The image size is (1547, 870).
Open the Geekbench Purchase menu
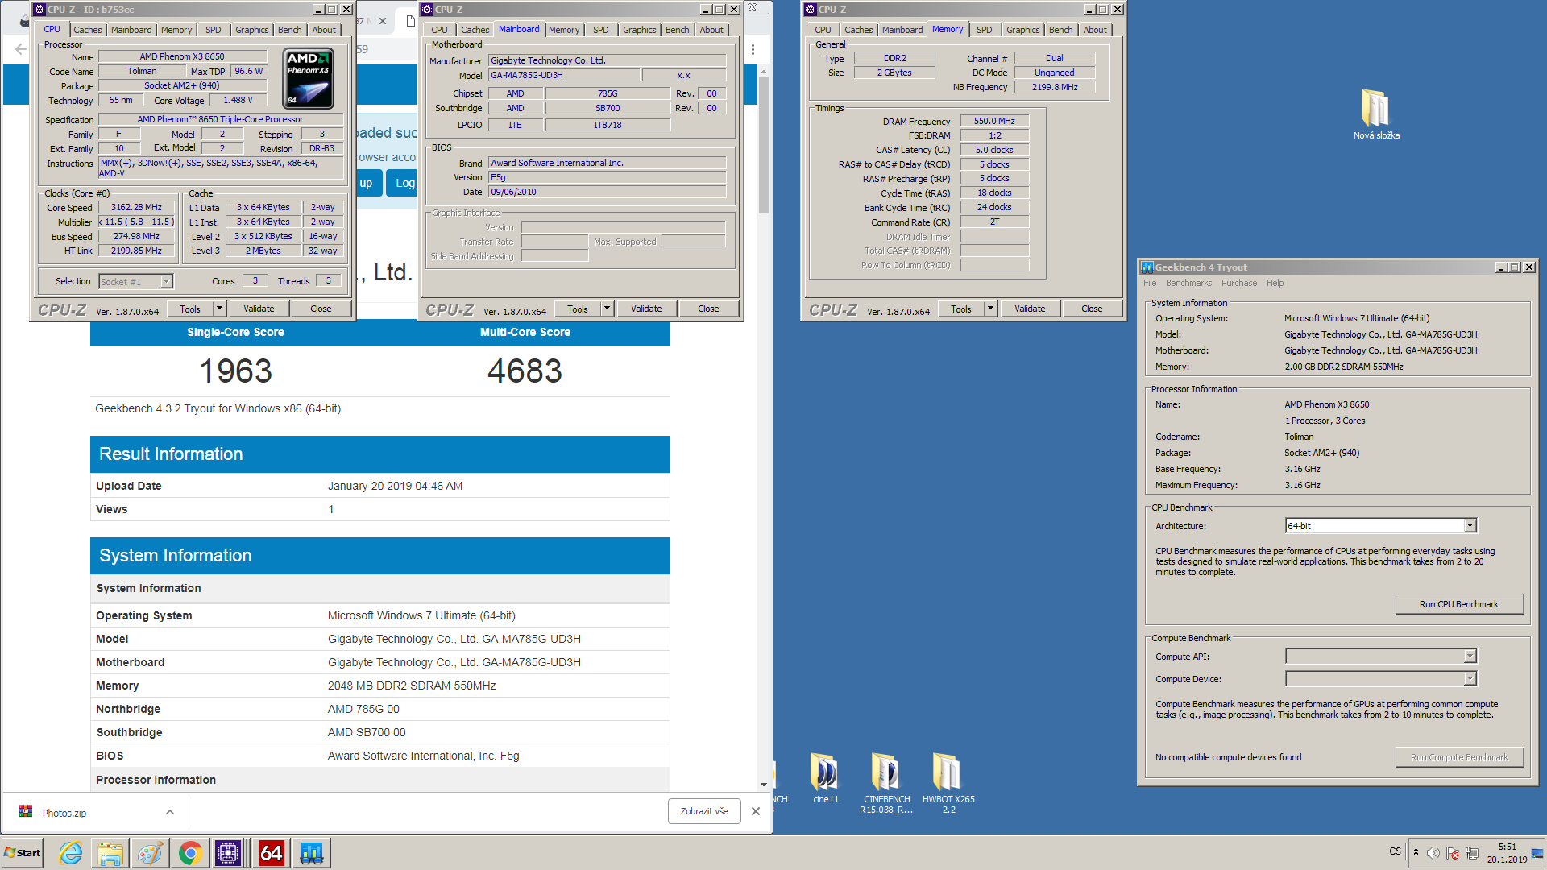click(1238, 283)
